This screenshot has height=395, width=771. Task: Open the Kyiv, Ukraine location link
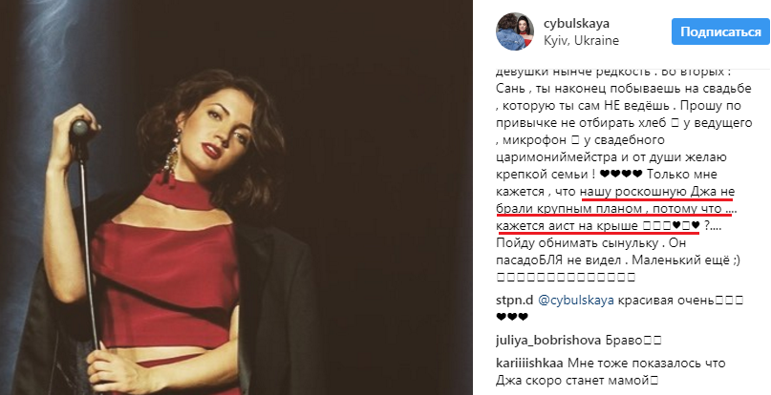(x=581, y=41)
